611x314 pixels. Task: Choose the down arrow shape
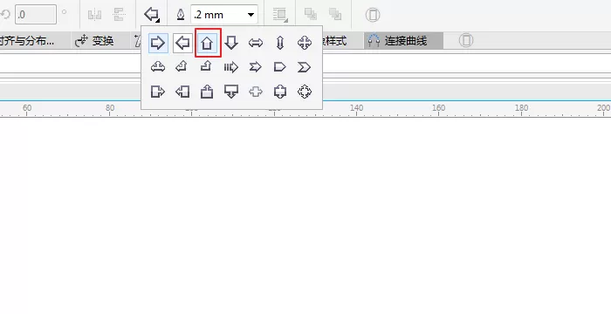coord(231,43)
